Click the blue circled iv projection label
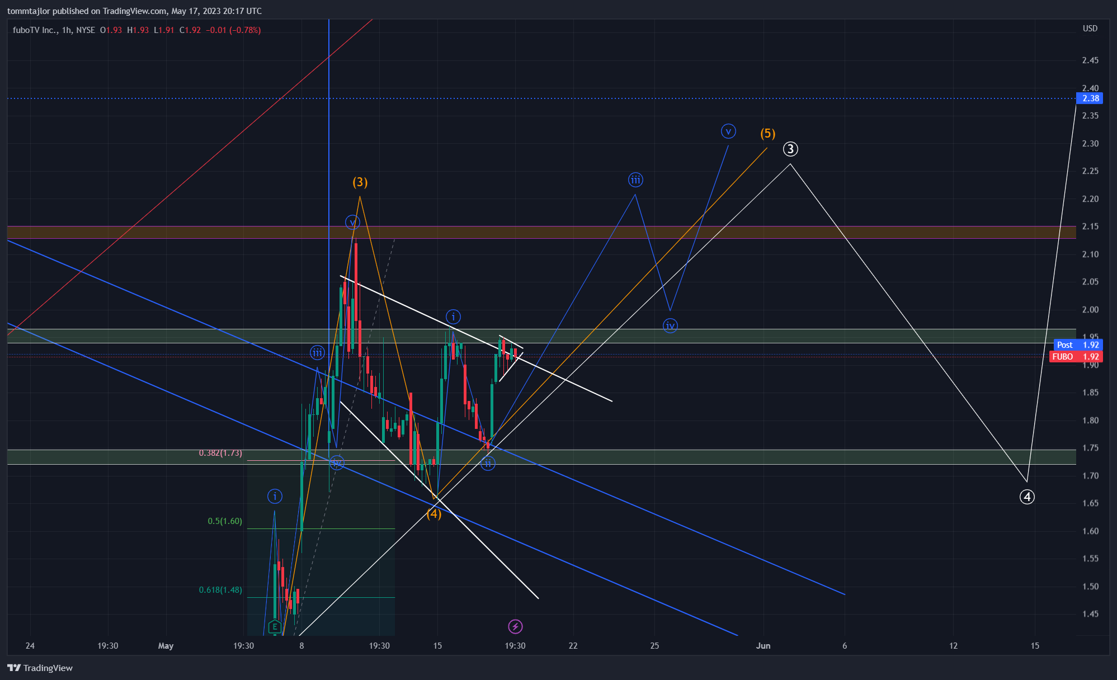 (x=670, y=325)
